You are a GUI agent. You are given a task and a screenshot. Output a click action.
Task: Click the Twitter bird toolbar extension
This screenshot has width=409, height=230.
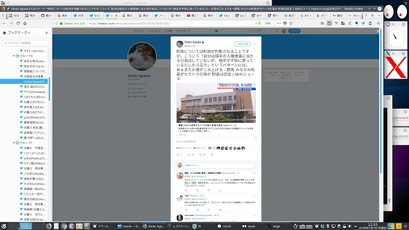(364, 23)
